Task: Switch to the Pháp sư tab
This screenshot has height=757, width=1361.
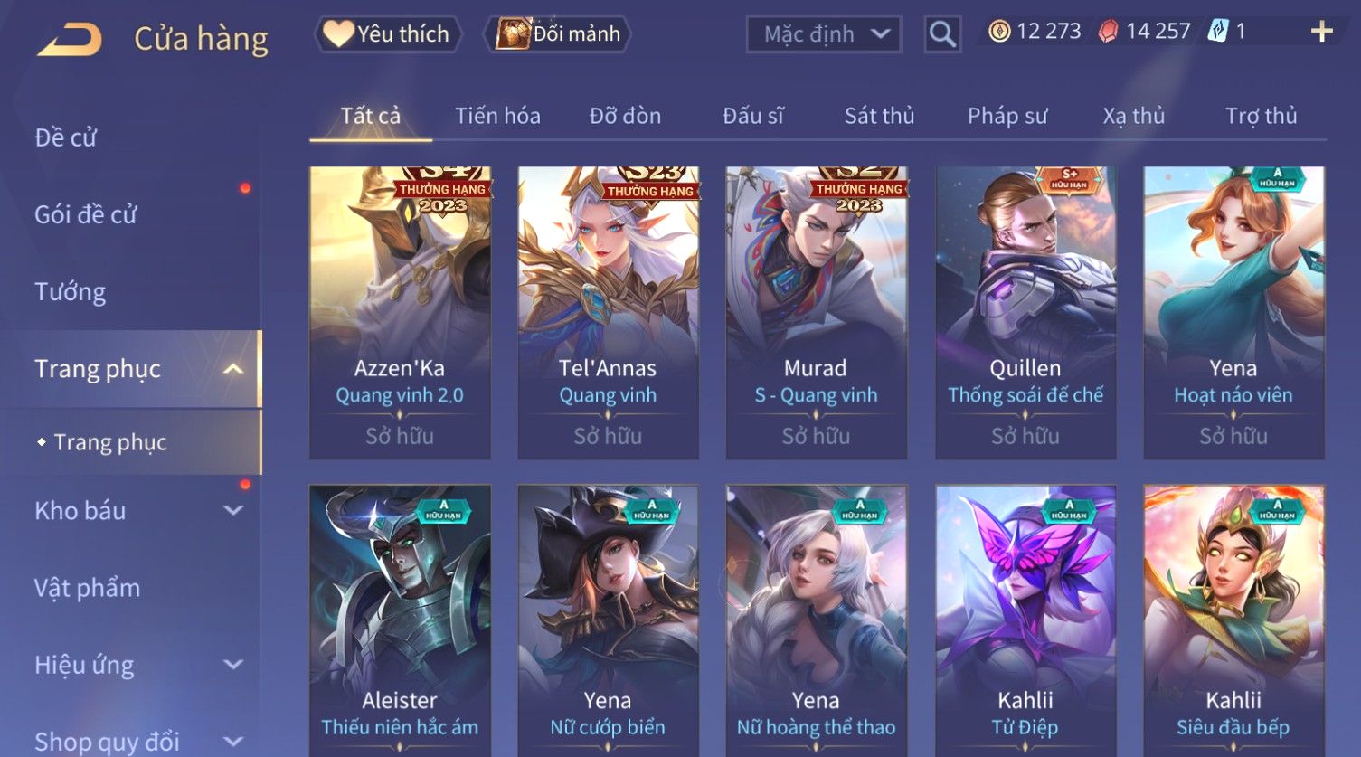Action: click(1007, 116)
